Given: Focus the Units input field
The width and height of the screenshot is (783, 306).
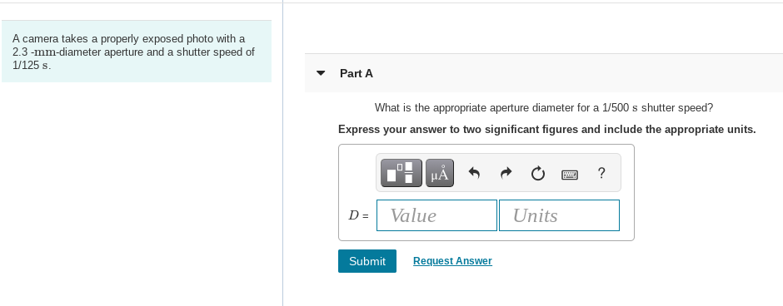Looking at the screenshot, I should (559, 215).
